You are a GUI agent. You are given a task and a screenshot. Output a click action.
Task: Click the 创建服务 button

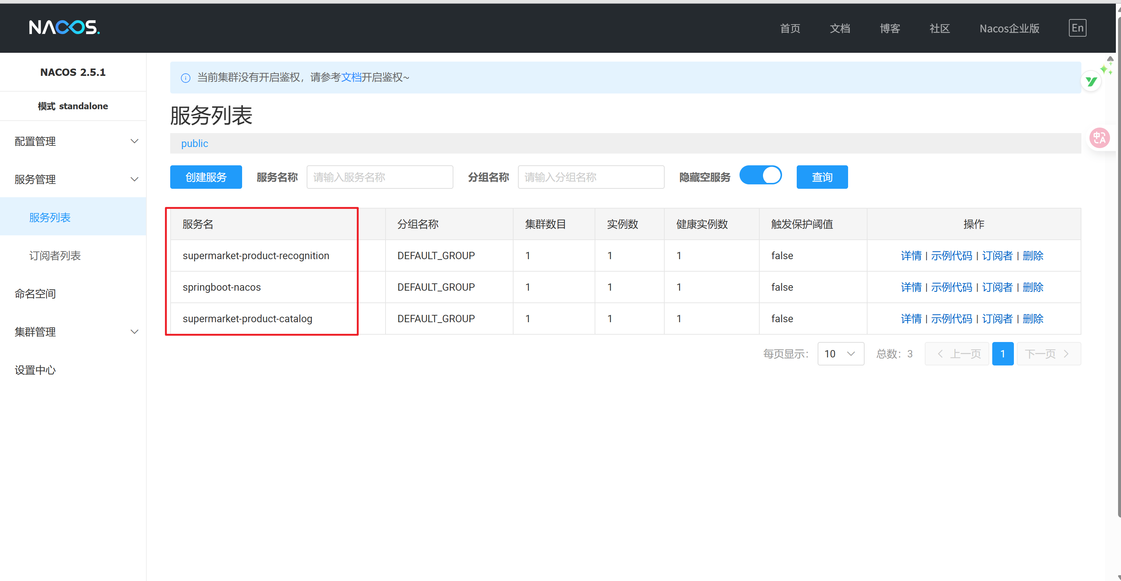tap(206, 177)
